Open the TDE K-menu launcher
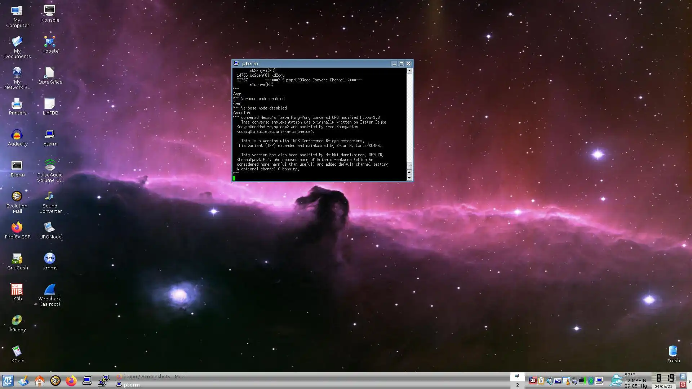692x389 pixels. point(8,381)
